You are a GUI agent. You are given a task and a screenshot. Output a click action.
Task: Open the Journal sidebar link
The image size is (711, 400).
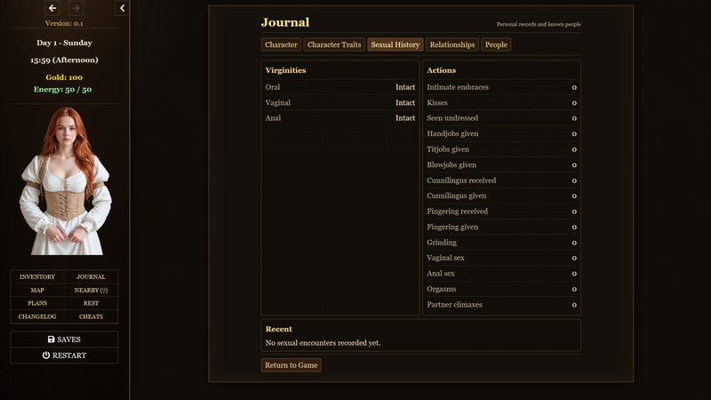[x=91, y=276]
